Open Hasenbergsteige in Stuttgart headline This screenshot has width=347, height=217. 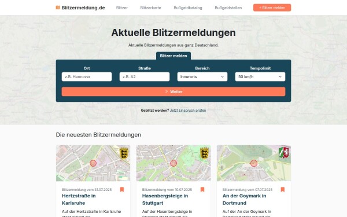click(165, 199)
